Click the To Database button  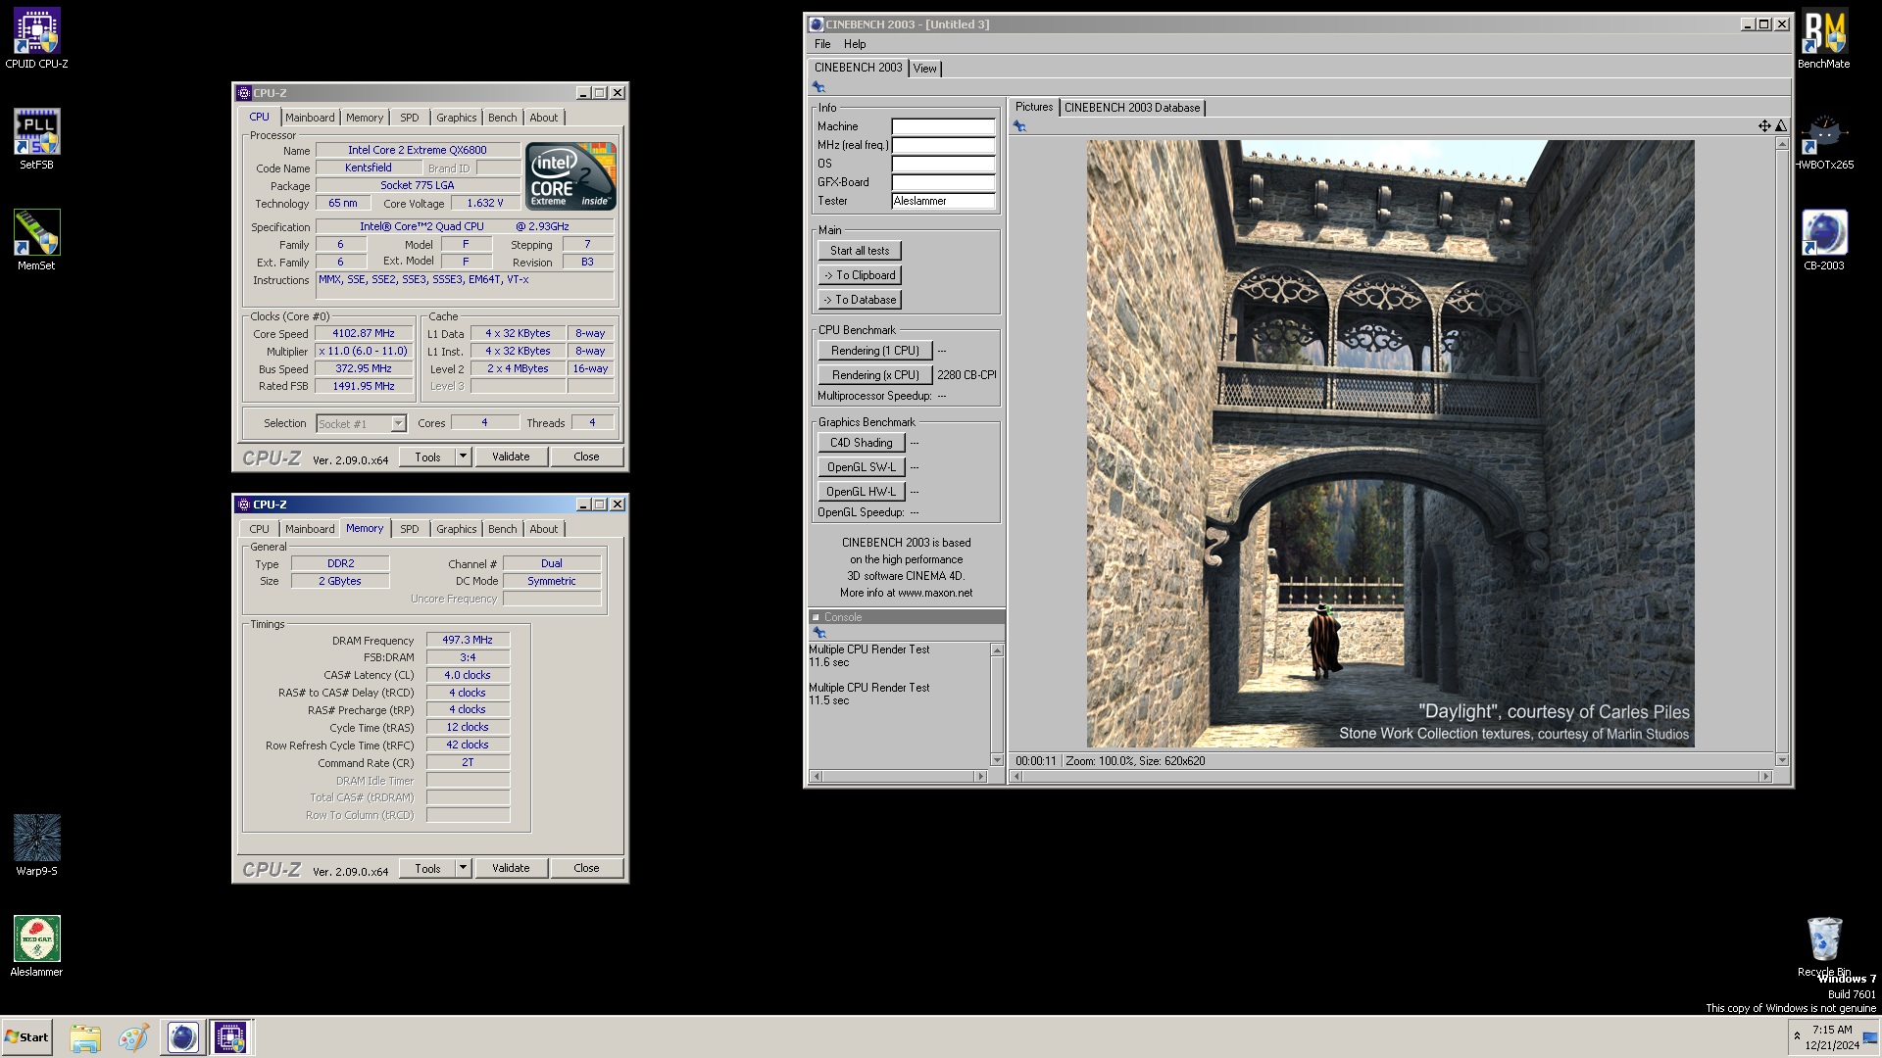(x=860, y=300)
